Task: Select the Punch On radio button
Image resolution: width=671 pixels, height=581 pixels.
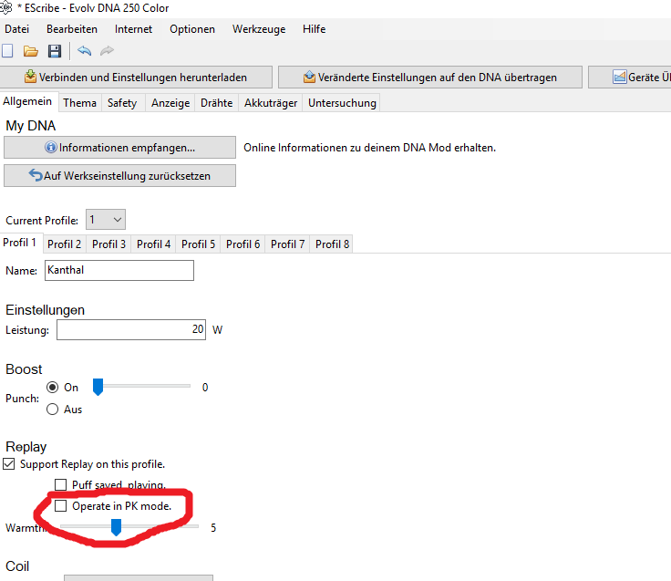Action: [52, 388]
